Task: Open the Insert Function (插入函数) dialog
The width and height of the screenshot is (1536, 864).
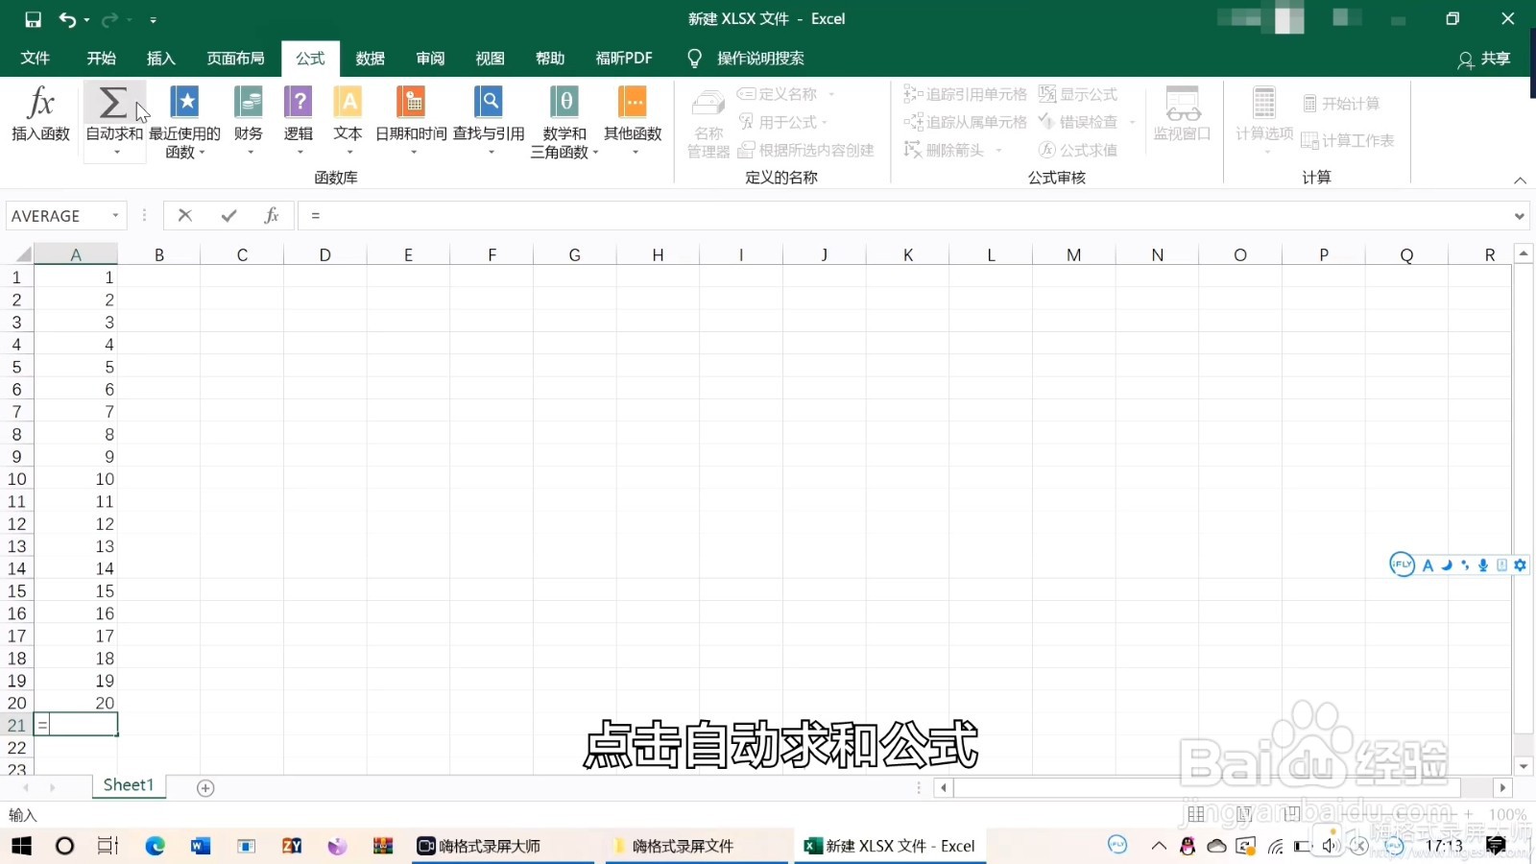Action: tap(38, 113)
